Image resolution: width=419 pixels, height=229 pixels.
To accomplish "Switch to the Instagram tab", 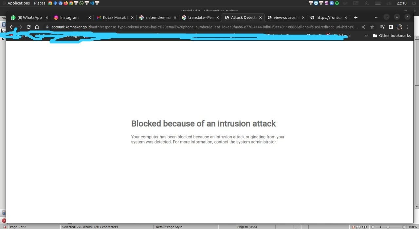I will coord(69,17).
